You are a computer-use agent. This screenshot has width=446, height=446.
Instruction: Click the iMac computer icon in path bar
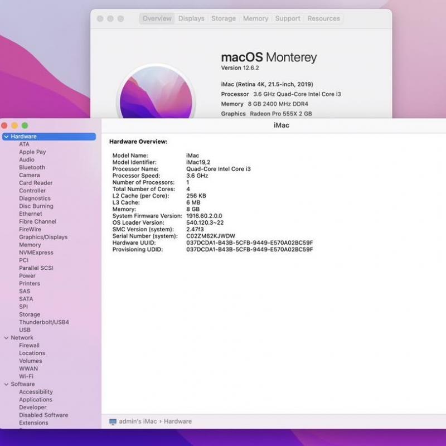[x=113, y=421]
